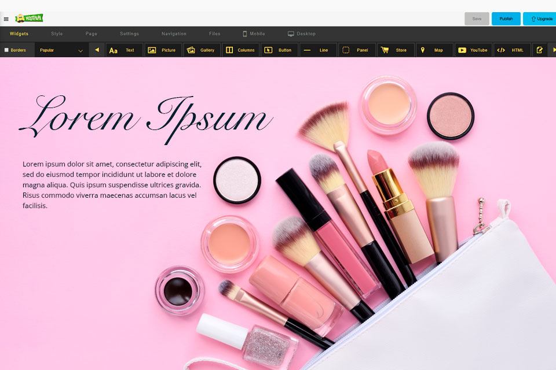The width and height of the screenshot is (556, 370).
Task: Switch editor view to Mobile
Action: pos(254,34)
